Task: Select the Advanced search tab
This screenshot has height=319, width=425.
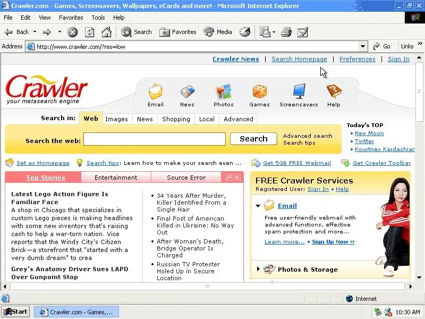Action: coord(239,119)
